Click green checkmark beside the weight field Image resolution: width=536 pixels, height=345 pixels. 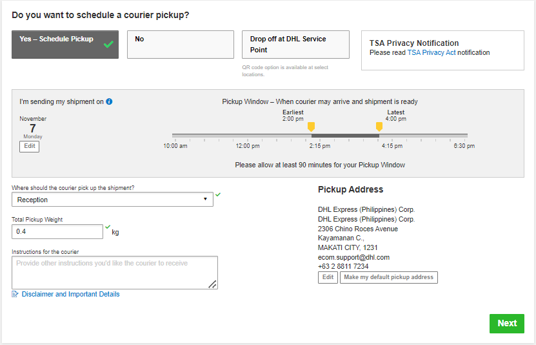coord(108,227)
